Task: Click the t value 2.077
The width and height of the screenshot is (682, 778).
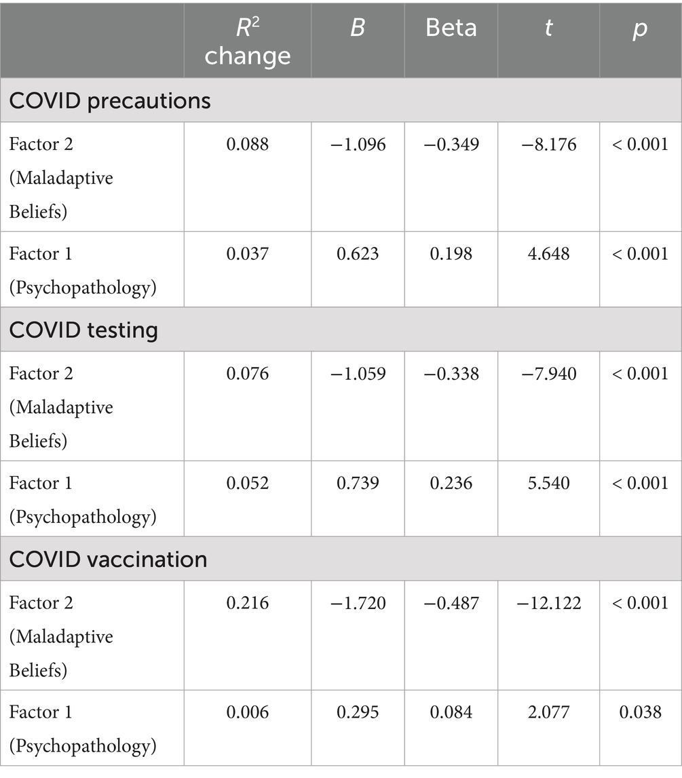Action: (548, 712)
